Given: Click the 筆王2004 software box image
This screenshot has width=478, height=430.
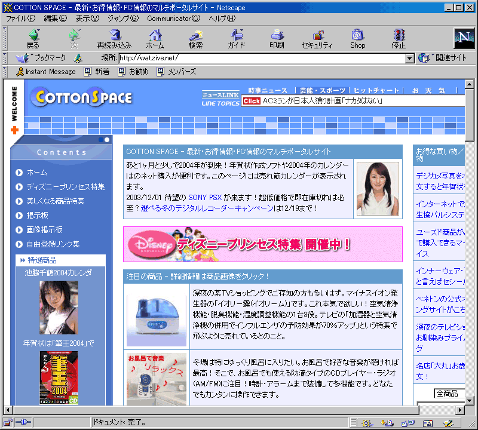Looking at the screenshot, I should pos(59,378).
